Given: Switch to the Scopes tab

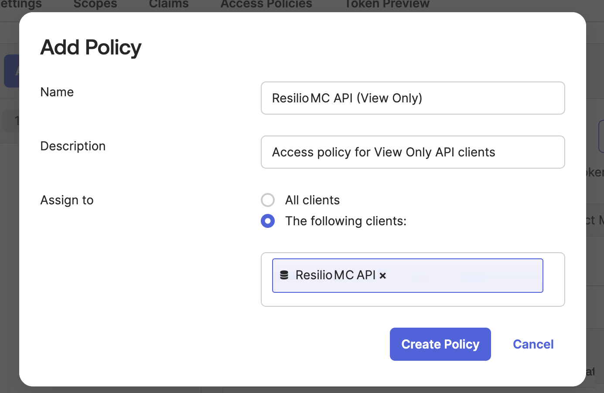Looking at the screenshot, I should click(95, 4).
